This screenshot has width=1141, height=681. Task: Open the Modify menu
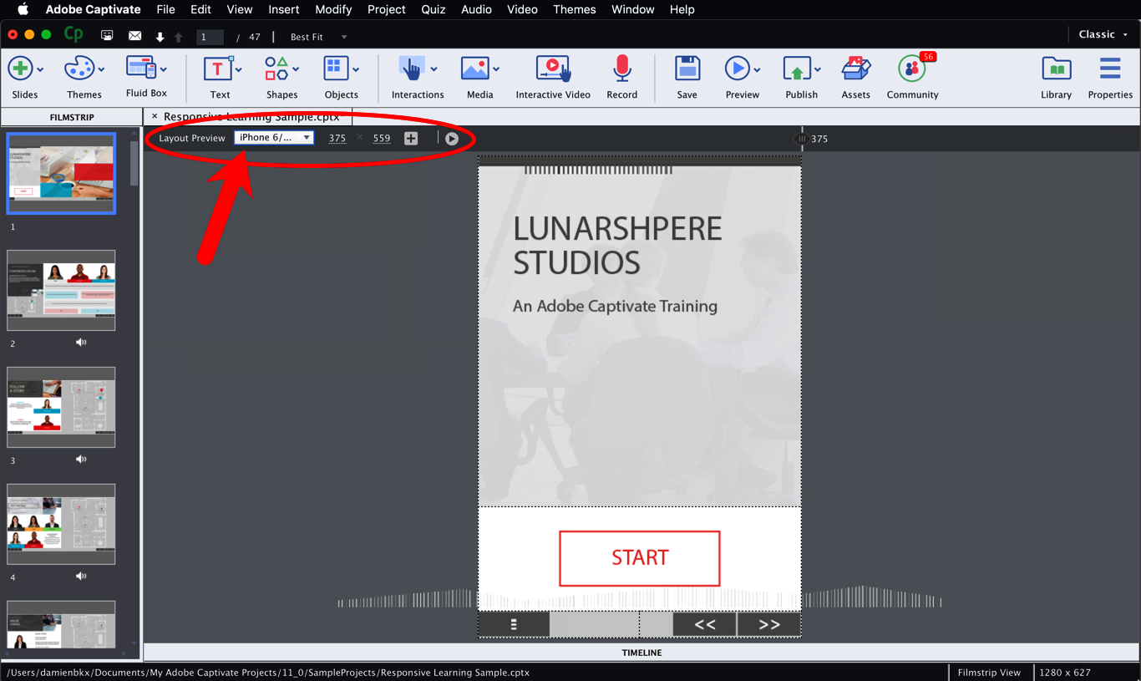(333, 9)
